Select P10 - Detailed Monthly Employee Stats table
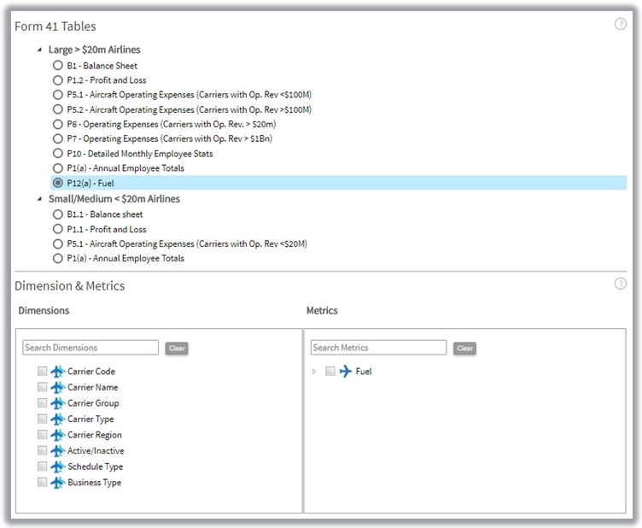The height and width of the screenshot is (528, 642). [57, 154]
